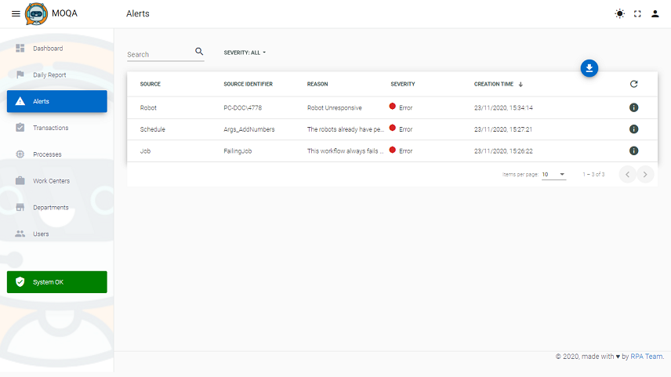Open the Items per page dropdown

pyautogui.click(x=553, y=174)
